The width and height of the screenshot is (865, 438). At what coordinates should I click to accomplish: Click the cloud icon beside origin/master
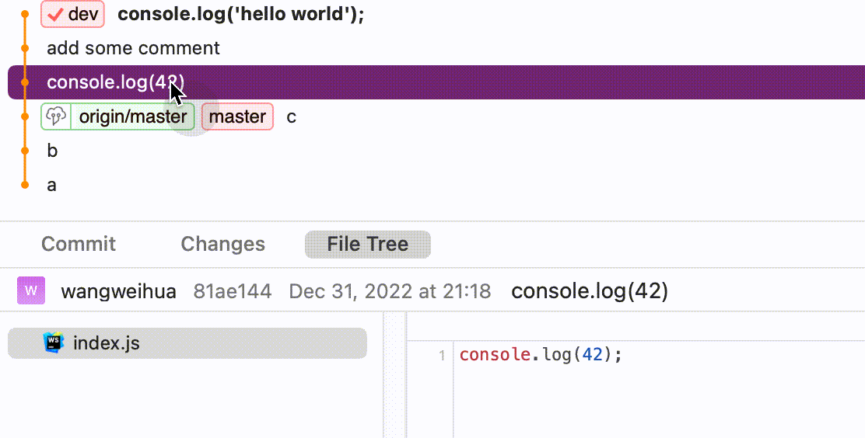point(56,116)
